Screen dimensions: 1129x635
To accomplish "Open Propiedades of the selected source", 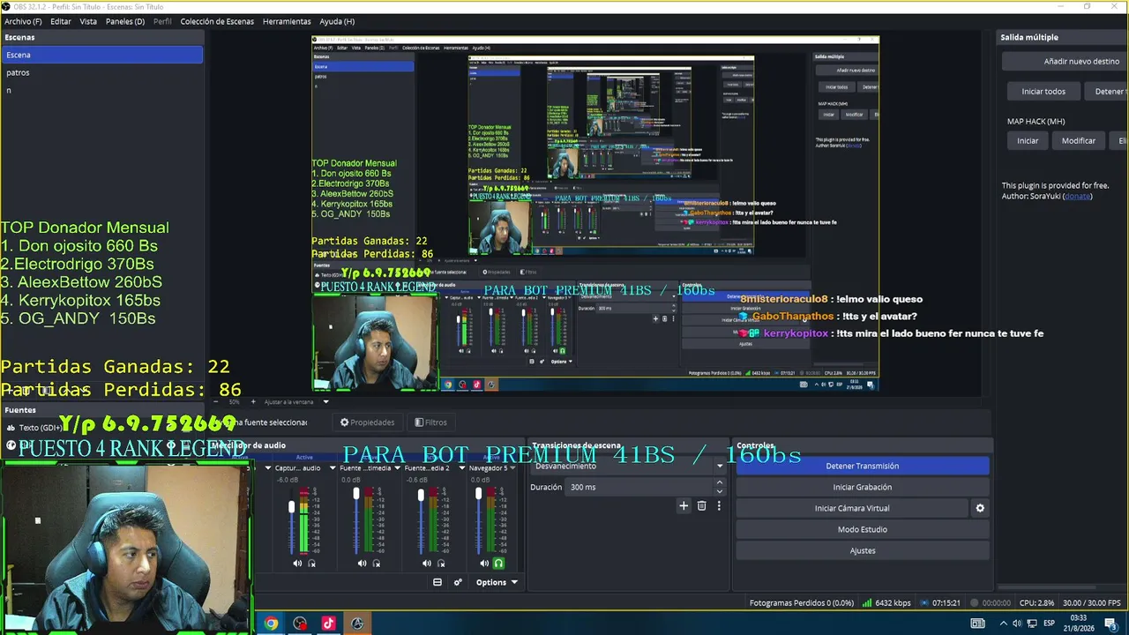I will tap(368, 422).
